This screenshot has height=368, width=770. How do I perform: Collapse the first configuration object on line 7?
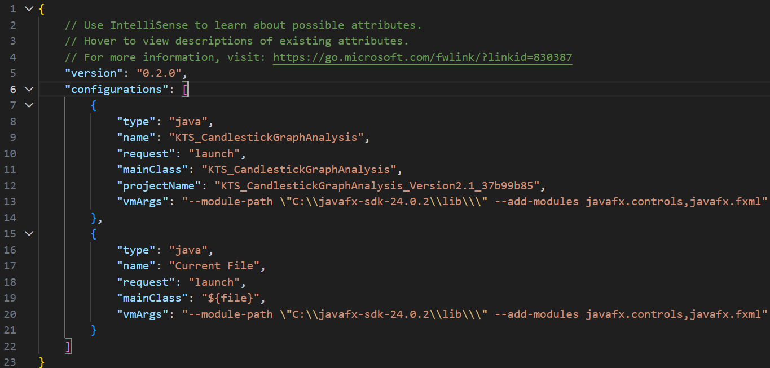click(29, 105)
